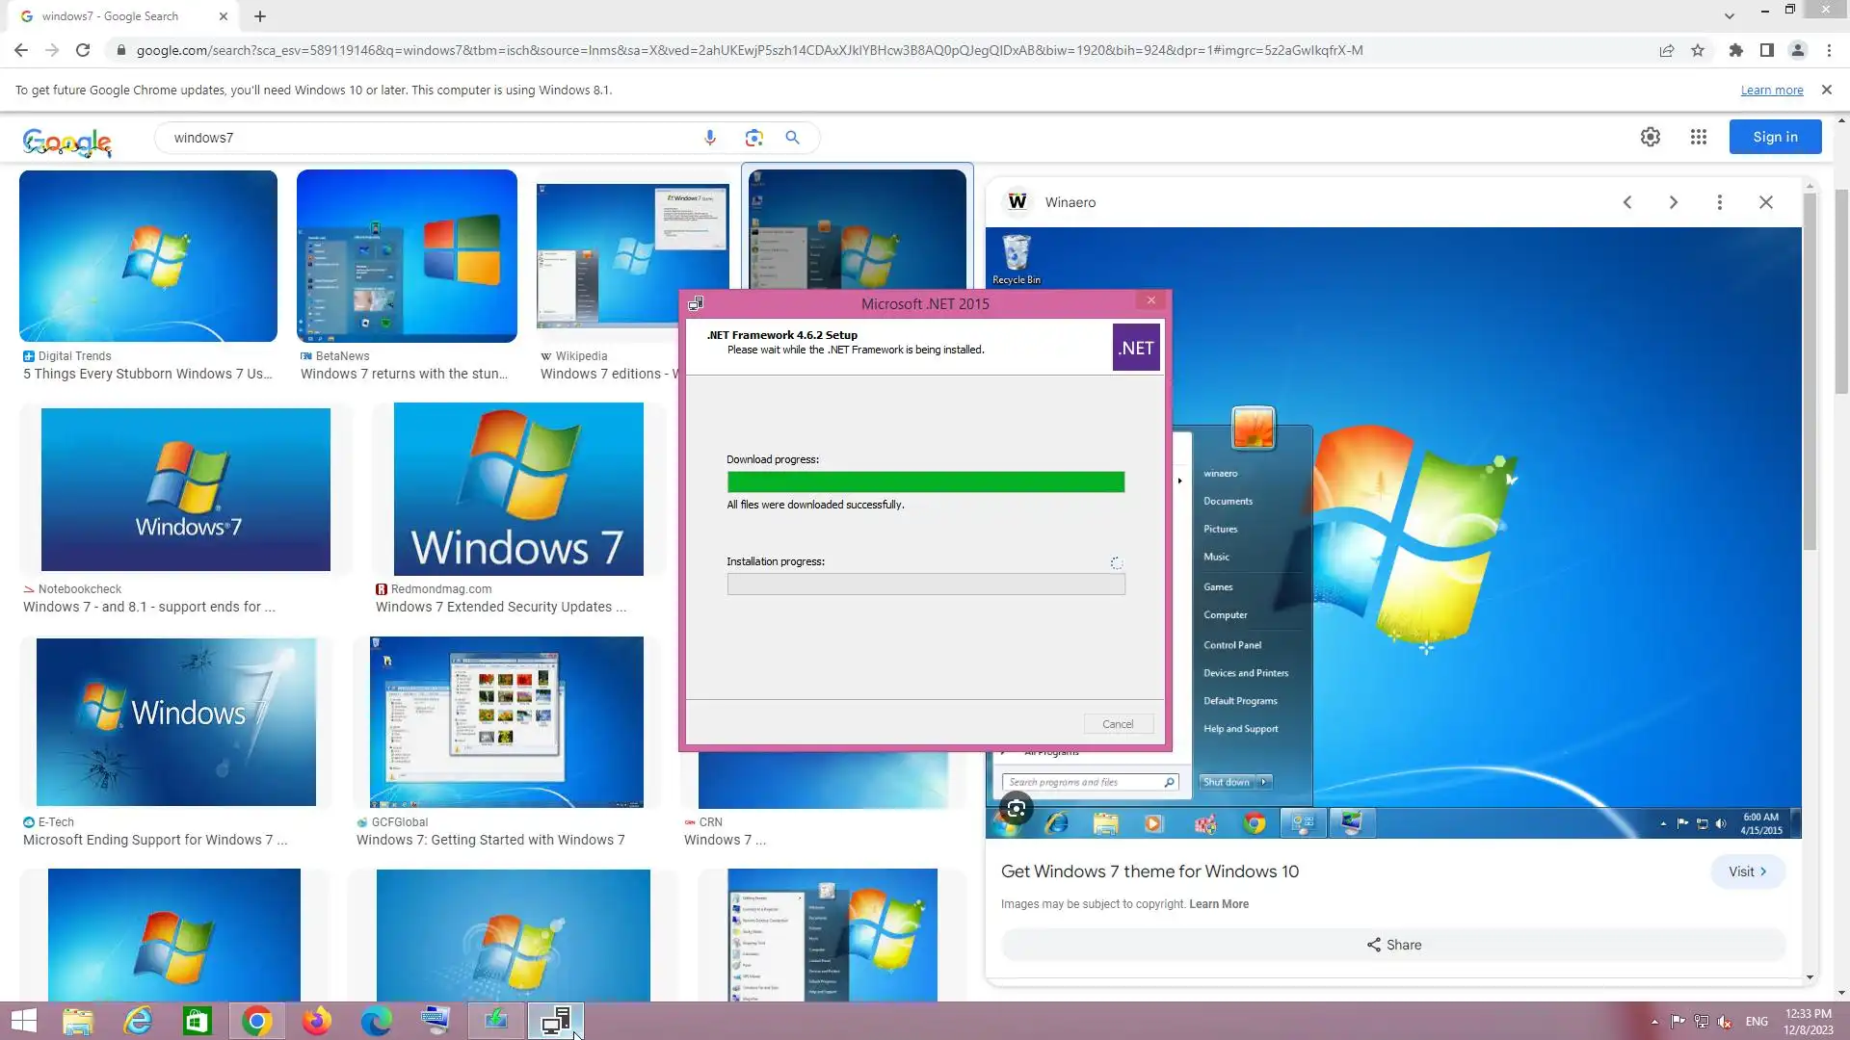The height and width of the screenshot is (1040, 1850).
Task: Open the three-dot menu in Winaero panel
Action: (x=1720, y=202)
